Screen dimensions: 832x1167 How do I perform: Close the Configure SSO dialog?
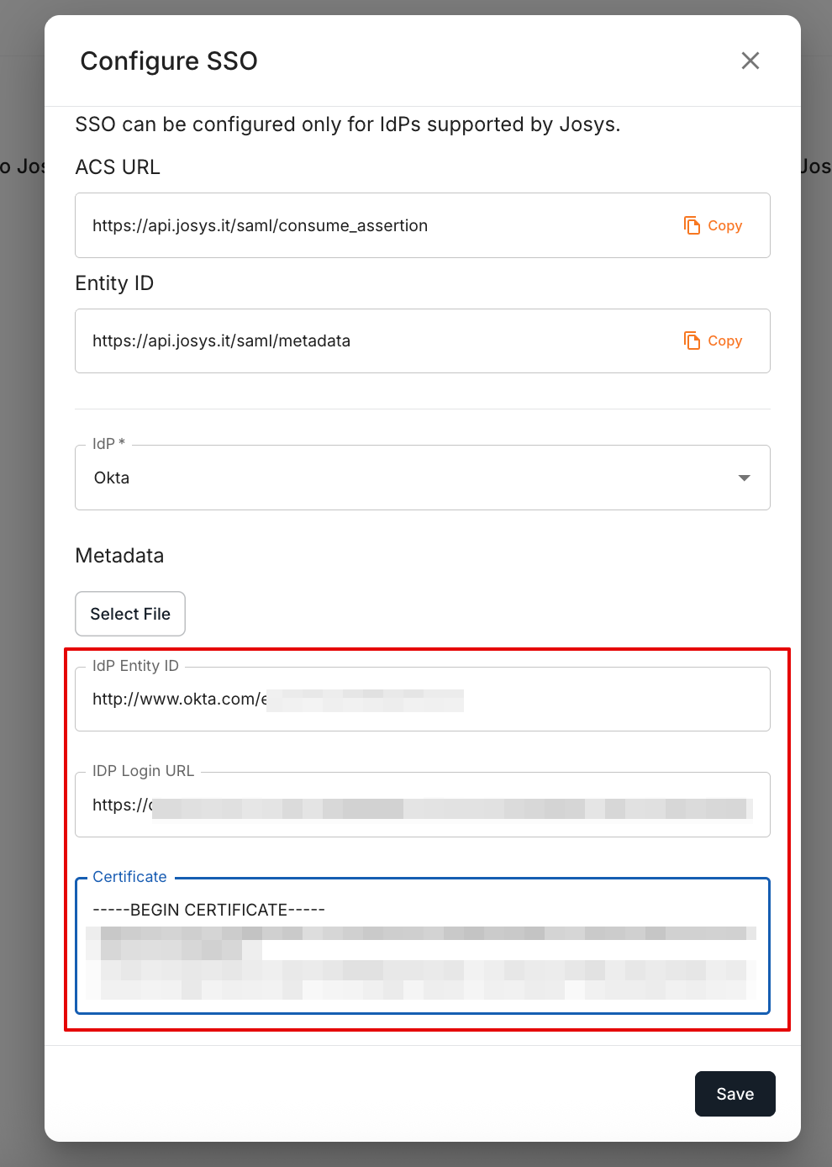click(750, 61)
